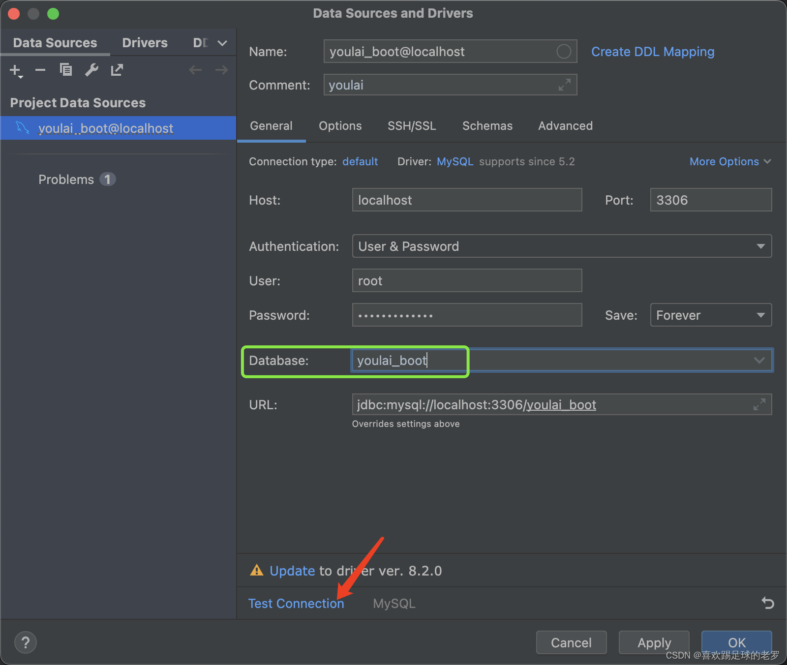Change connection type default link
This screenshot has width=787, height=665.
(x=360, y=161)
